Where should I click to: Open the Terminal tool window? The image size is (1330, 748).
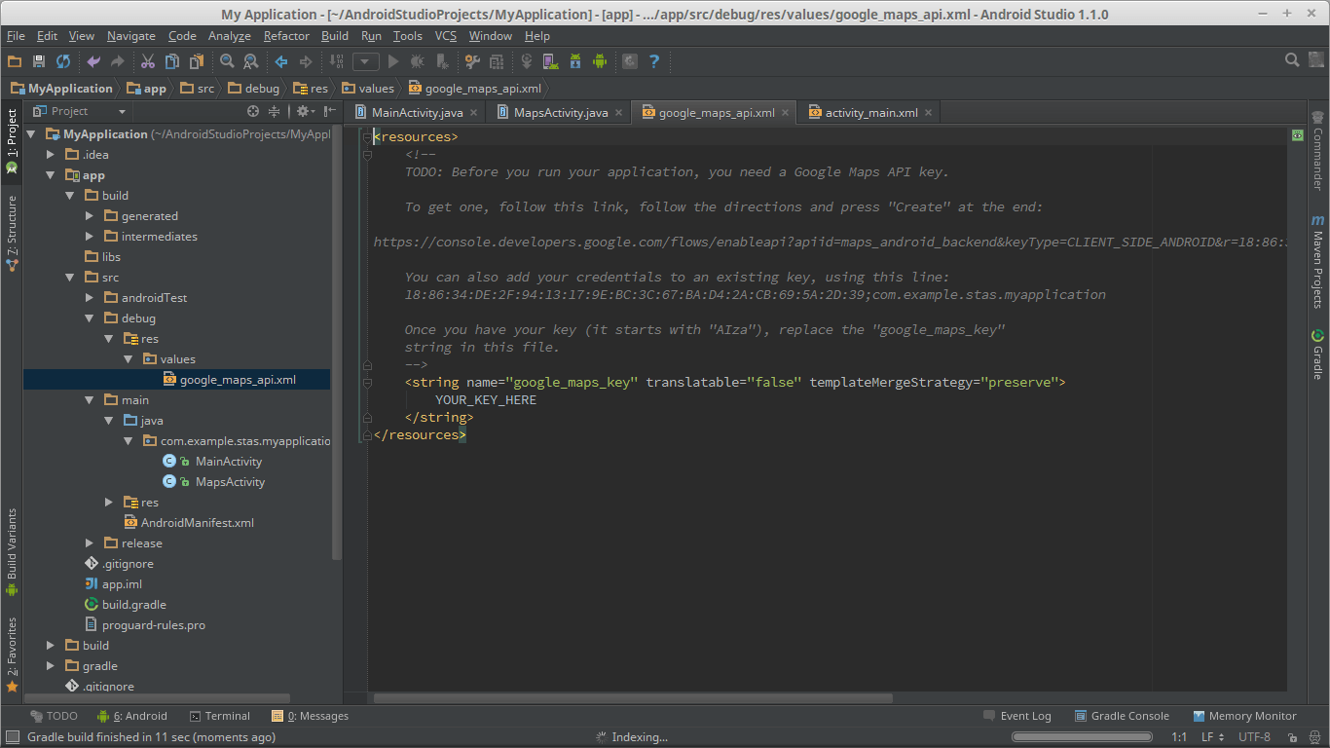click(x=220, y=716)
